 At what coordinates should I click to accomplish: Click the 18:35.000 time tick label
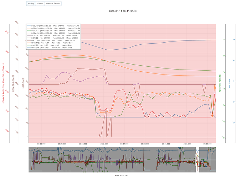(x=145, y=144)
